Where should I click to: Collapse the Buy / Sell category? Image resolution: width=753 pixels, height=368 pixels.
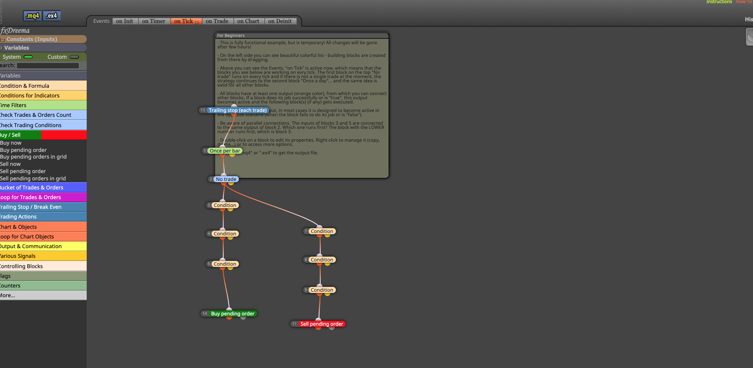tap(43, 135)
